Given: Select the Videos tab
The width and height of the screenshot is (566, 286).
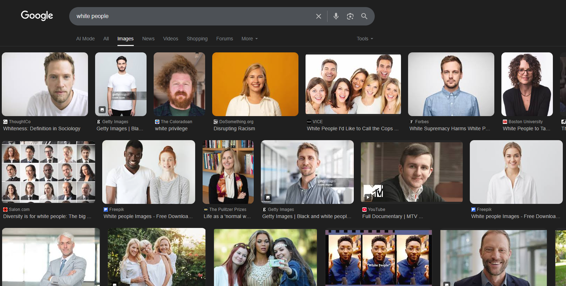Looking at the screenshot, I should [170, 39].
